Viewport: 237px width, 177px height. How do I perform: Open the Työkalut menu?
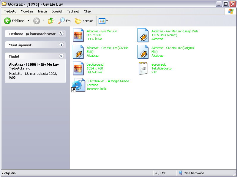[73, 11]
